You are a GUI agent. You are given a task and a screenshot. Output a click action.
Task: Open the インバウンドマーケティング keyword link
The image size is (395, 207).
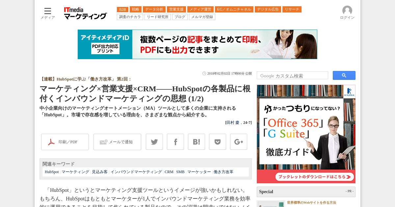click(136, 172)
